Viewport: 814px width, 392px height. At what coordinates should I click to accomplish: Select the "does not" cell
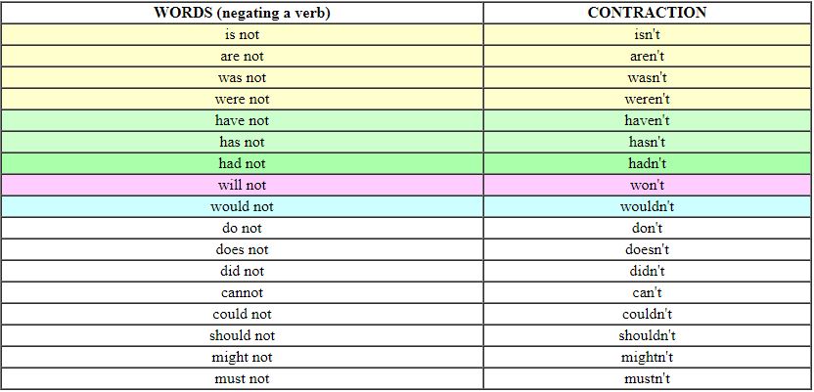click(x=242, y=249)
